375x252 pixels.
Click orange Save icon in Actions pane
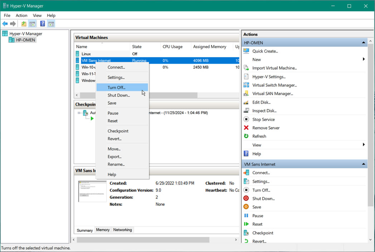(x=246, y=207)
